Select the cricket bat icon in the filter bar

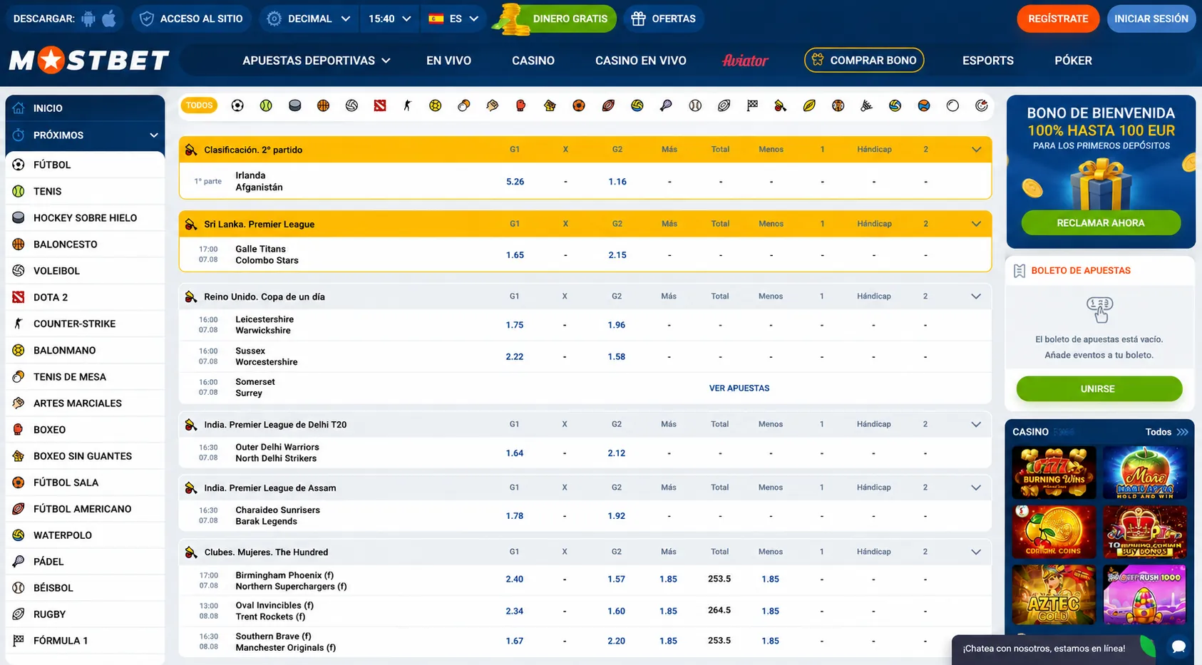pos(781,105)
